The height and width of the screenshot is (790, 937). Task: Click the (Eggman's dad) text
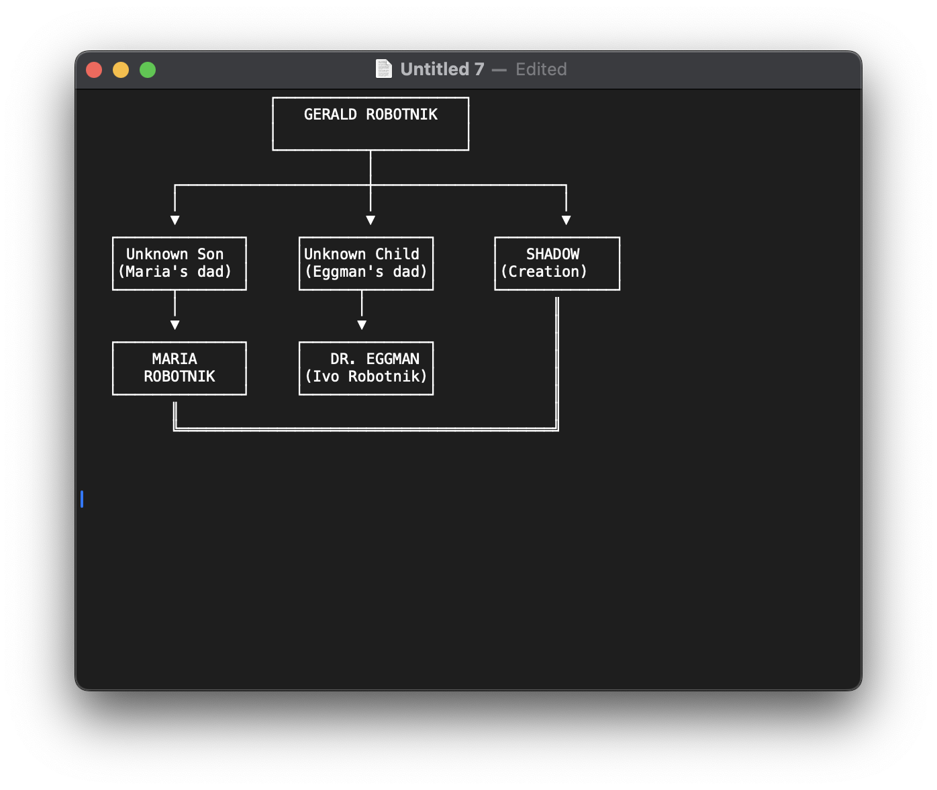tap(366, 271)
